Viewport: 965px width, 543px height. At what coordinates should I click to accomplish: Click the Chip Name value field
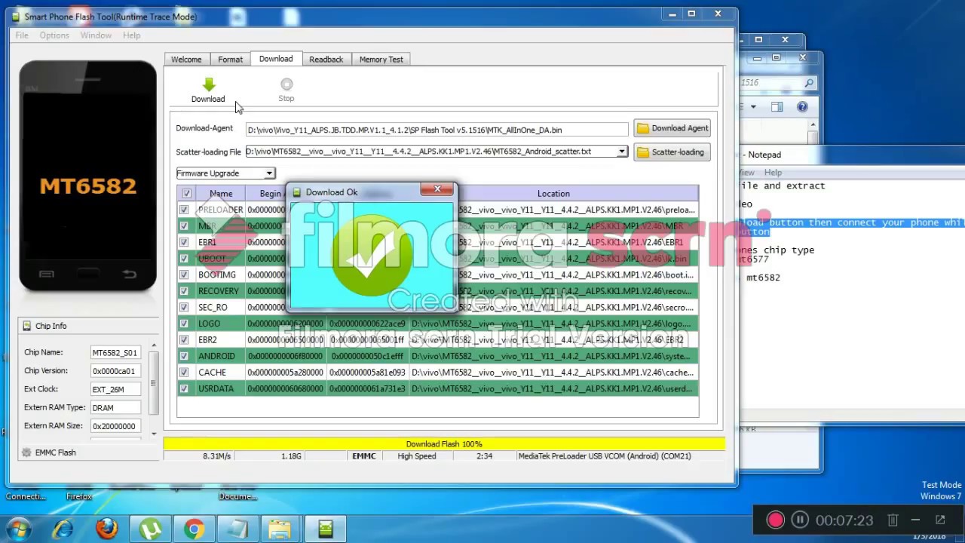pos(115,353)
